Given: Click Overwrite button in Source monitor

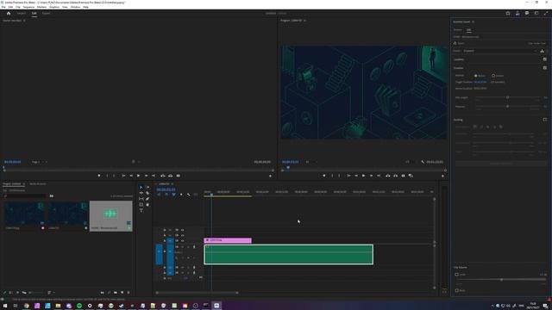Looking at the screenshot, I should 171,176.
